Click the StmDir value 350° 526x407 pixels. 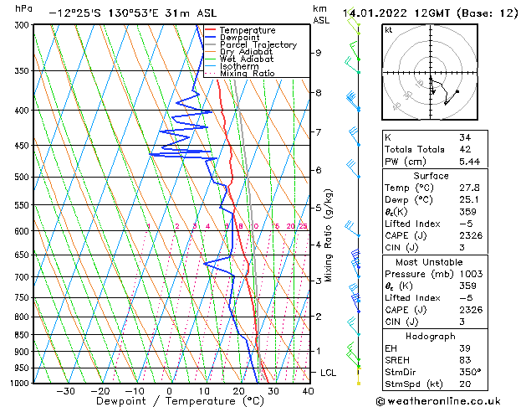click(x=470, y=372)
